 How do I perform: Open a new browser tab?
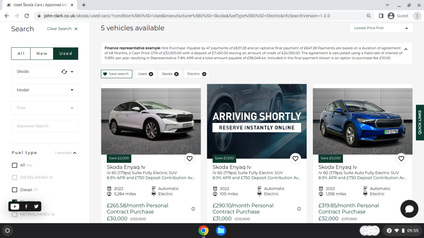coord(84,5)
